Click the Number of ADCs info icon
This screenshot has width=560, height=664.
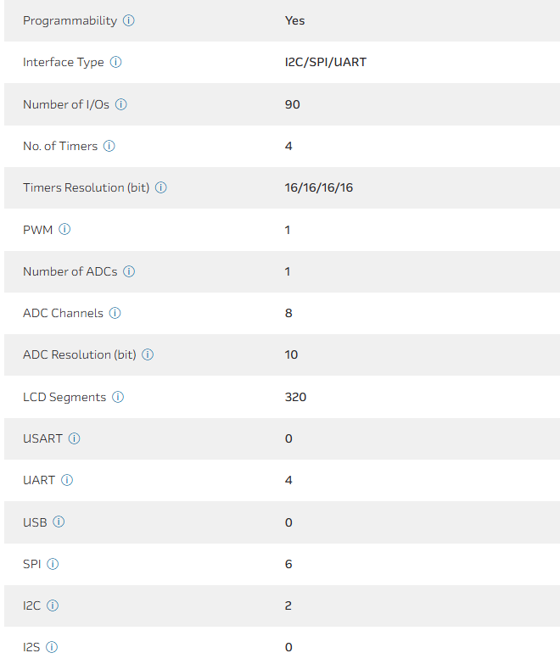[x=130, y=271]
